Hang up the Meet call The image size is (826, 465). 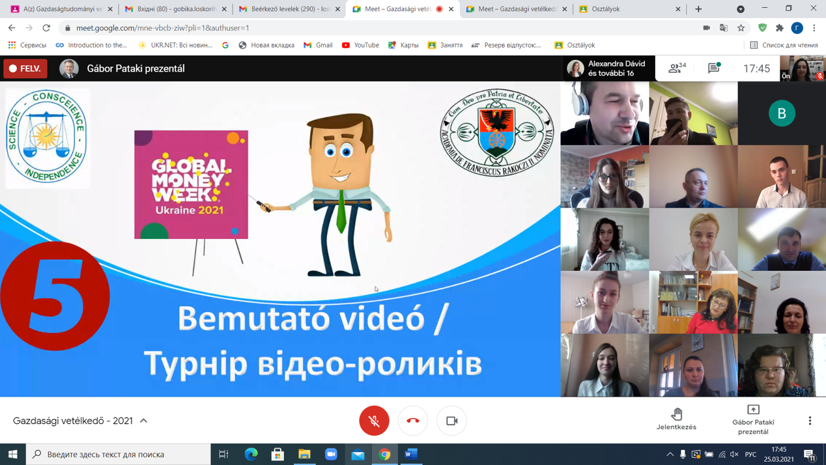pos(413,421)
